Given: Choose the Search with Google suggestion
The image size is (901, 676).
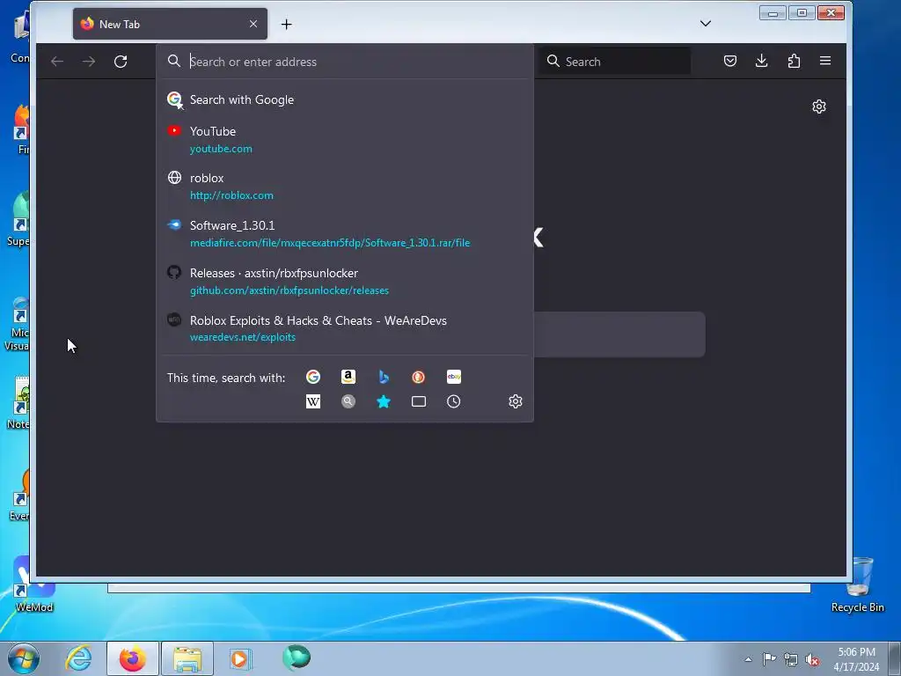Looking at the screenshot, I should coord(345,99).
